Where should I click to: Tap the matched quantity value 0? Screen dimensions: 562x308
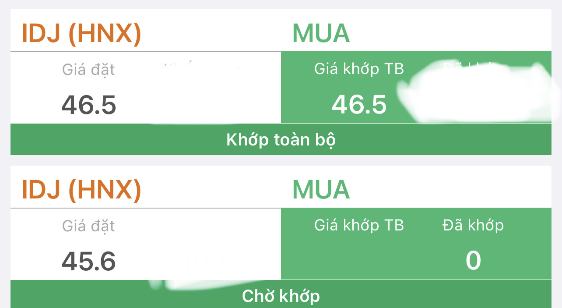point(473,261)
